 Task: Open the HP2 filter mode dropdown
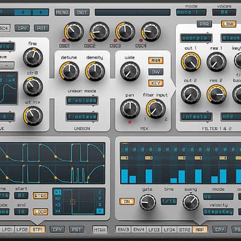point(231,117)
